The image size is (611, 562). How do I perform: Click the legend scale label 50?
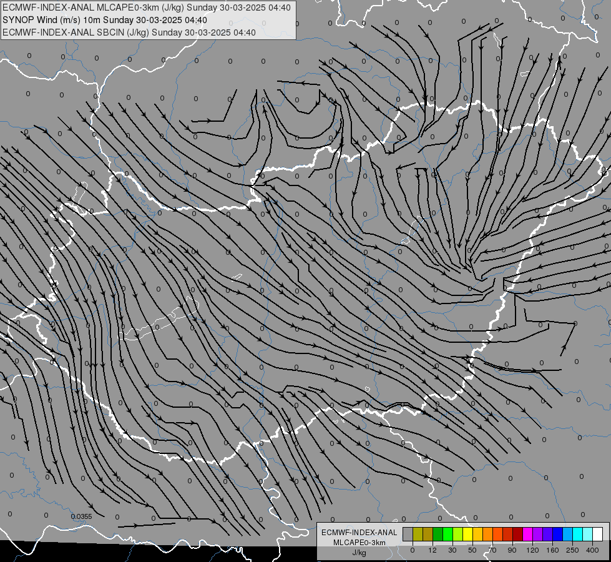click(472, 550)
